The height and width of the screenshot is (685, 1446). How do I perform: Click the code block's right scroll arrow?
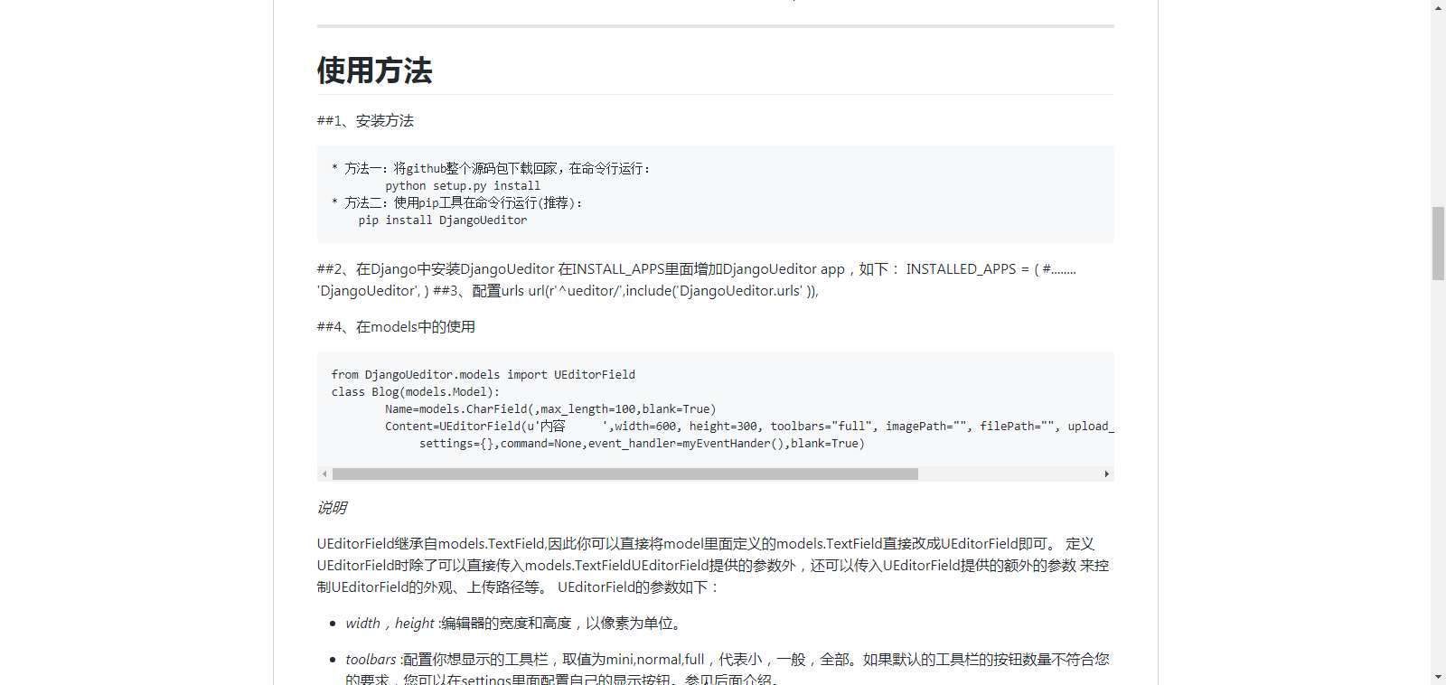[x=1106, y=474]
